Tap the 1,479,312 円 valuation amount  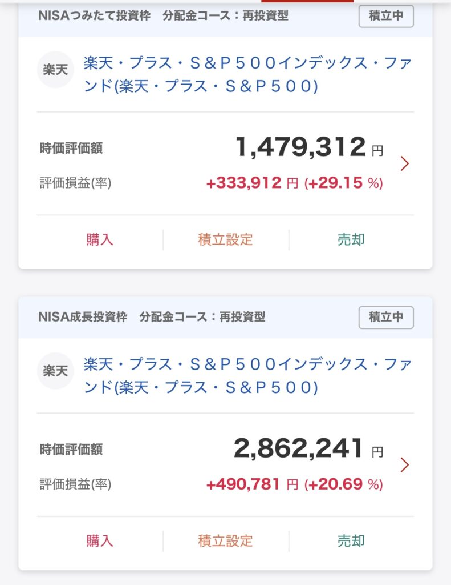pos(300,148)
